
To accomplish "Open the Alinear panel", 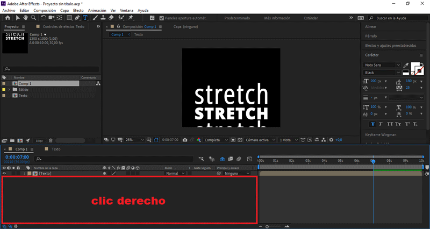I will coord(371,26).
